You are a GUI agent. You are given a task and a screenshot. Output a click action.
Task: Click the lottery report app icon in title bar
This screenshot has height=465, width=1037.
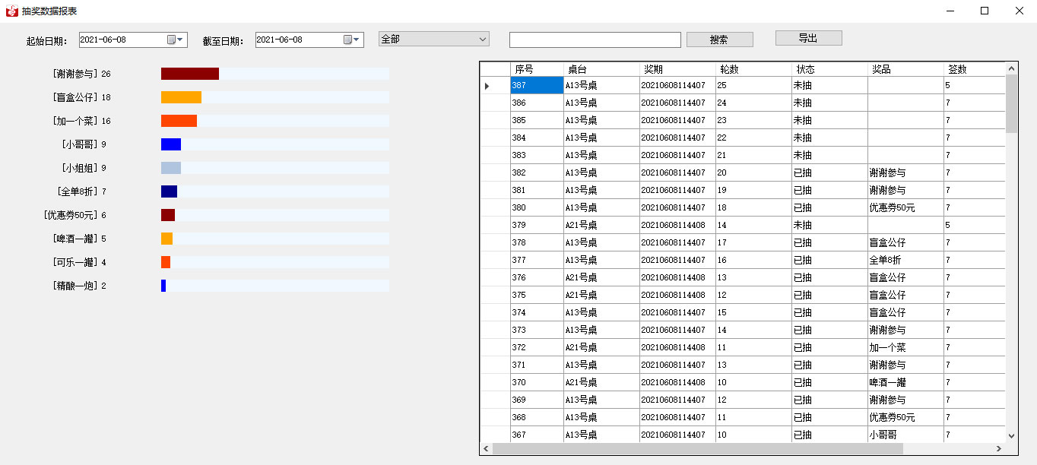[11, 11]
